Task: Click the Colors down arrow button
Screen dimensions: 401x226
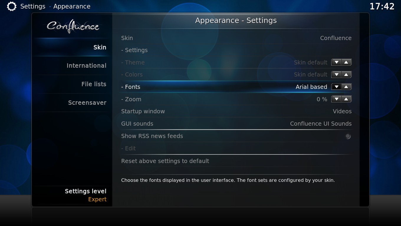Action: [x=336, y=74]
